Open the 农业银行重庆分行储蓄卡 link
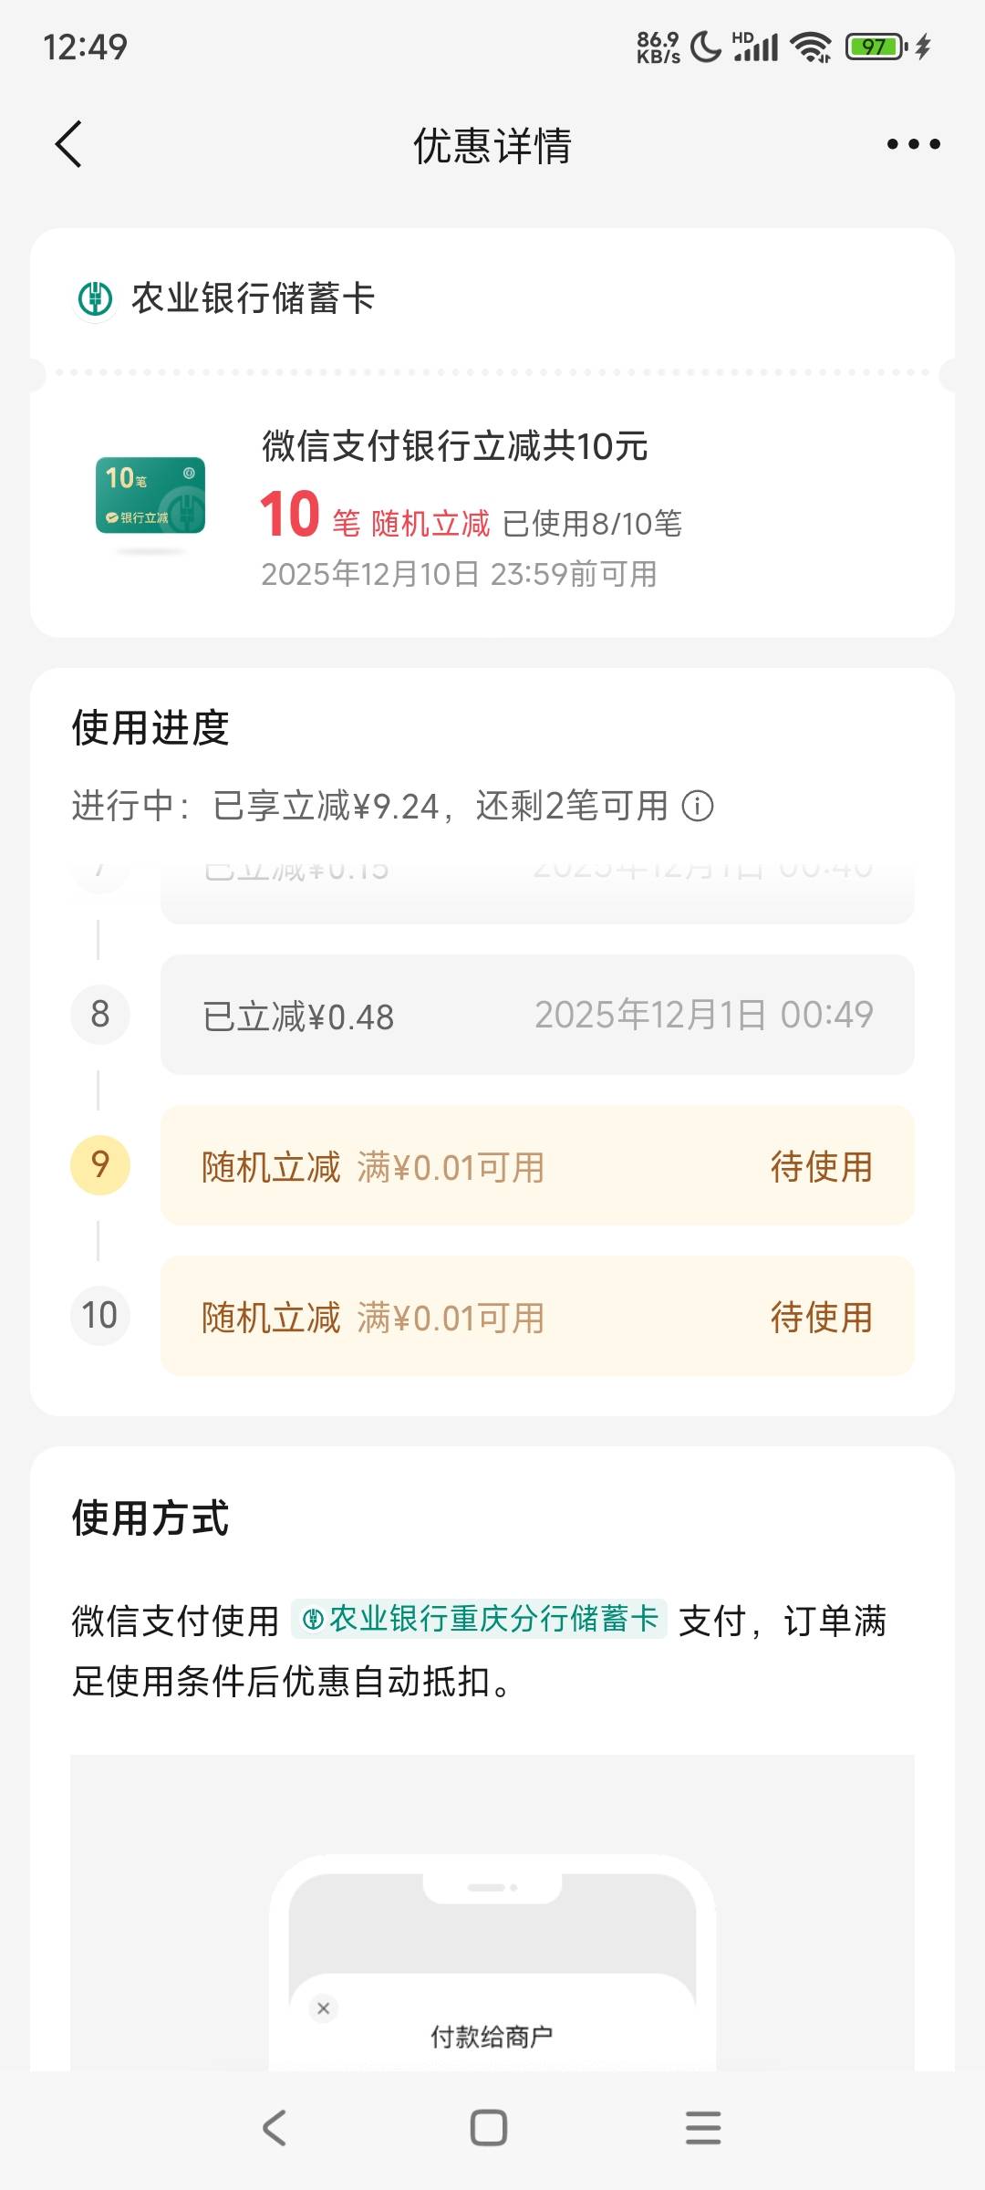Viewport: 985px width, 2190px height. coord(480,1619)
